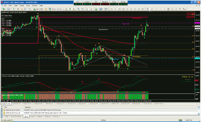Image resolution: width=201 pixels, height=122 pixels.
Task: Open the Periods clock dropdown
Action: (x=101, y=9)
